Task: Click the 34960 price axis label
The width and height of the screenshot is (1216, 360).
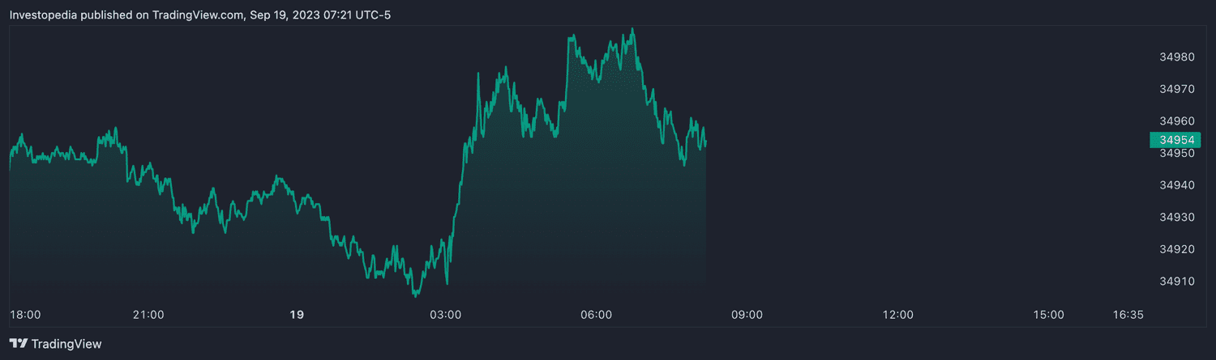Action: pos(1178,121)
